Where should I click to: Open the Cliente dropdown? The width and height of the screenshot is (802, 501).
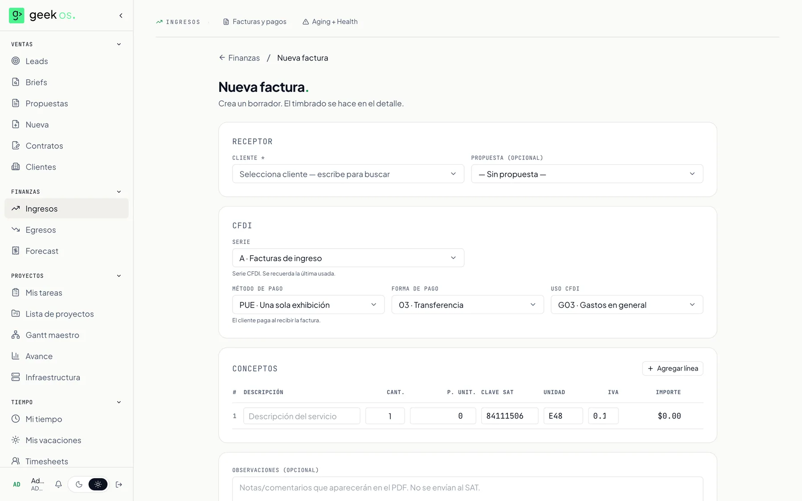click(x=348, y=174)
